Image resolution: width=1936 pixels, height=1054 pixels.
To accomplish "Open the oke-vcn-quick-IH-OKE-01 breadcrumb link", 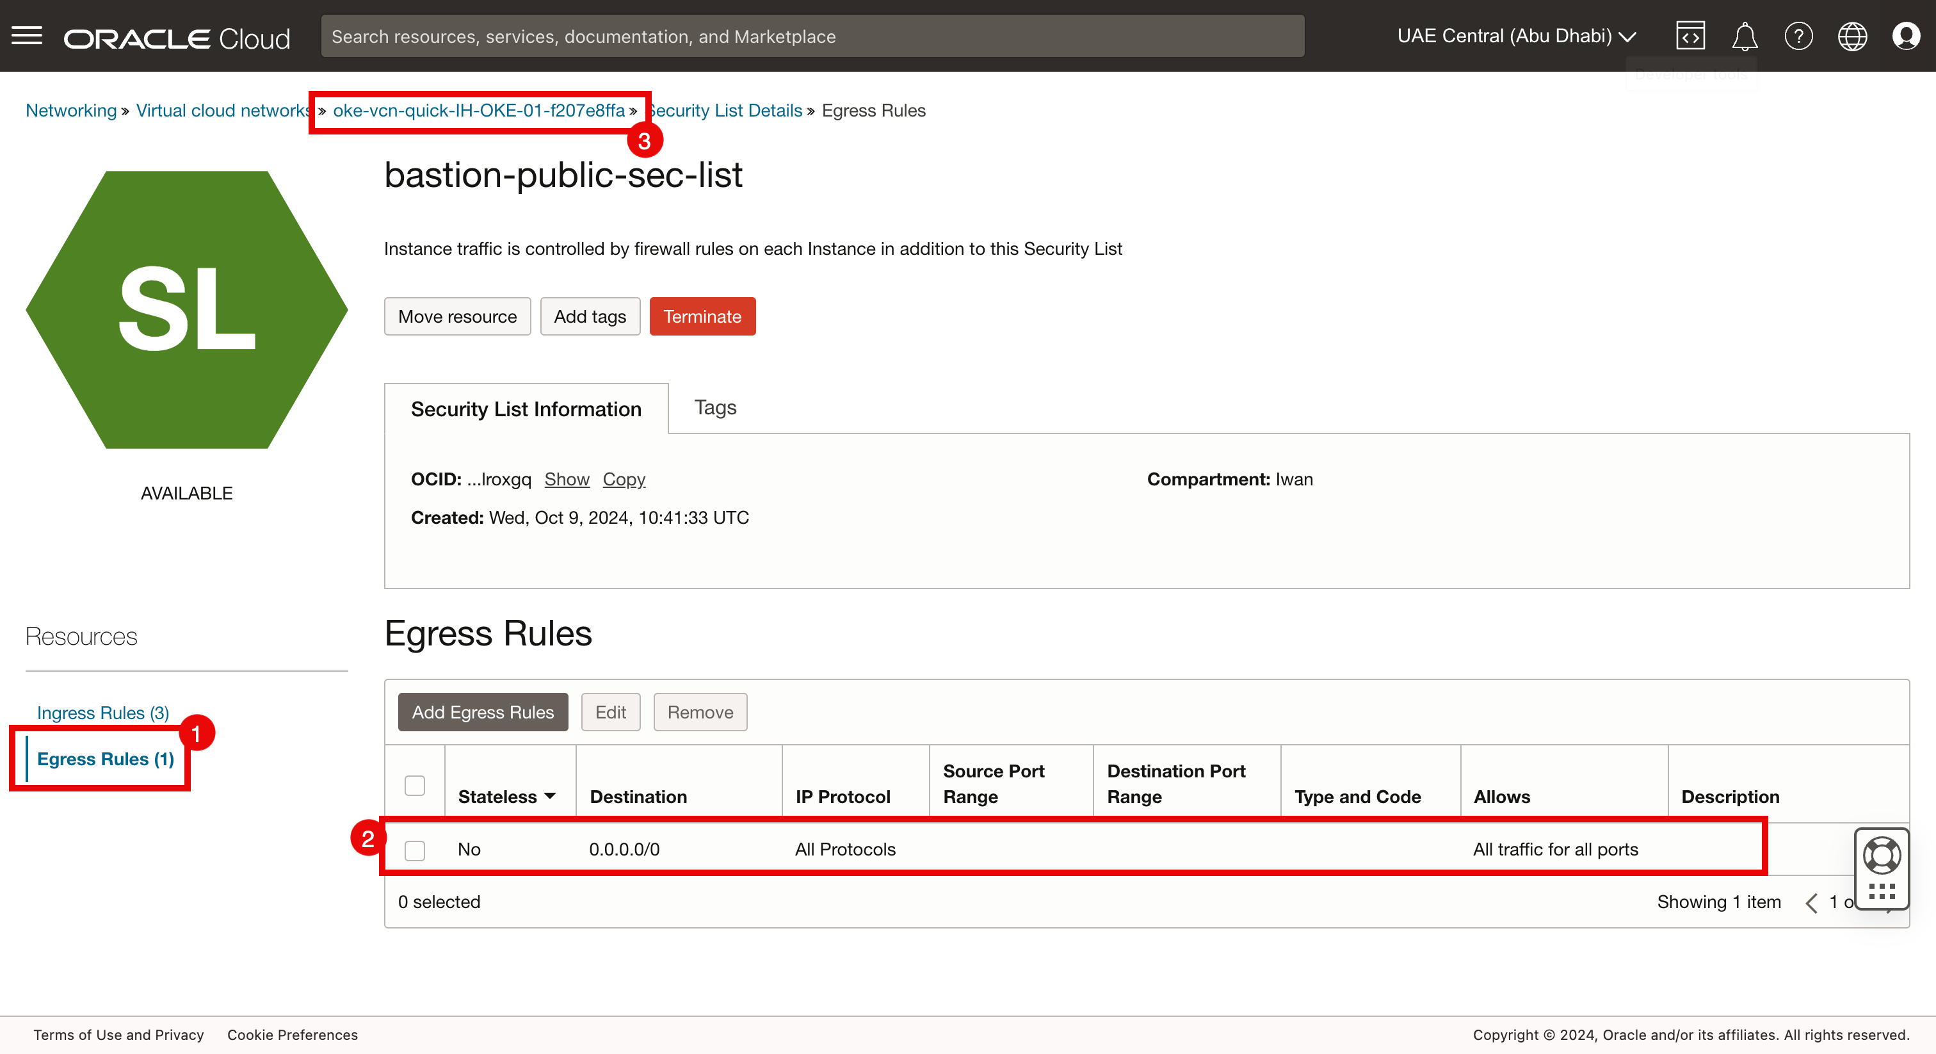I will (478, 111).
